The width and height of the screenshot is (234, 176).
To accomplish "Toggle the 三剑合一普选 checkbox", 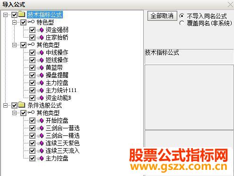I will coord(32,128).
